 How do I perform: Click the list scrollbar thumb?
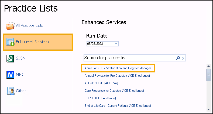click(208, 75)
